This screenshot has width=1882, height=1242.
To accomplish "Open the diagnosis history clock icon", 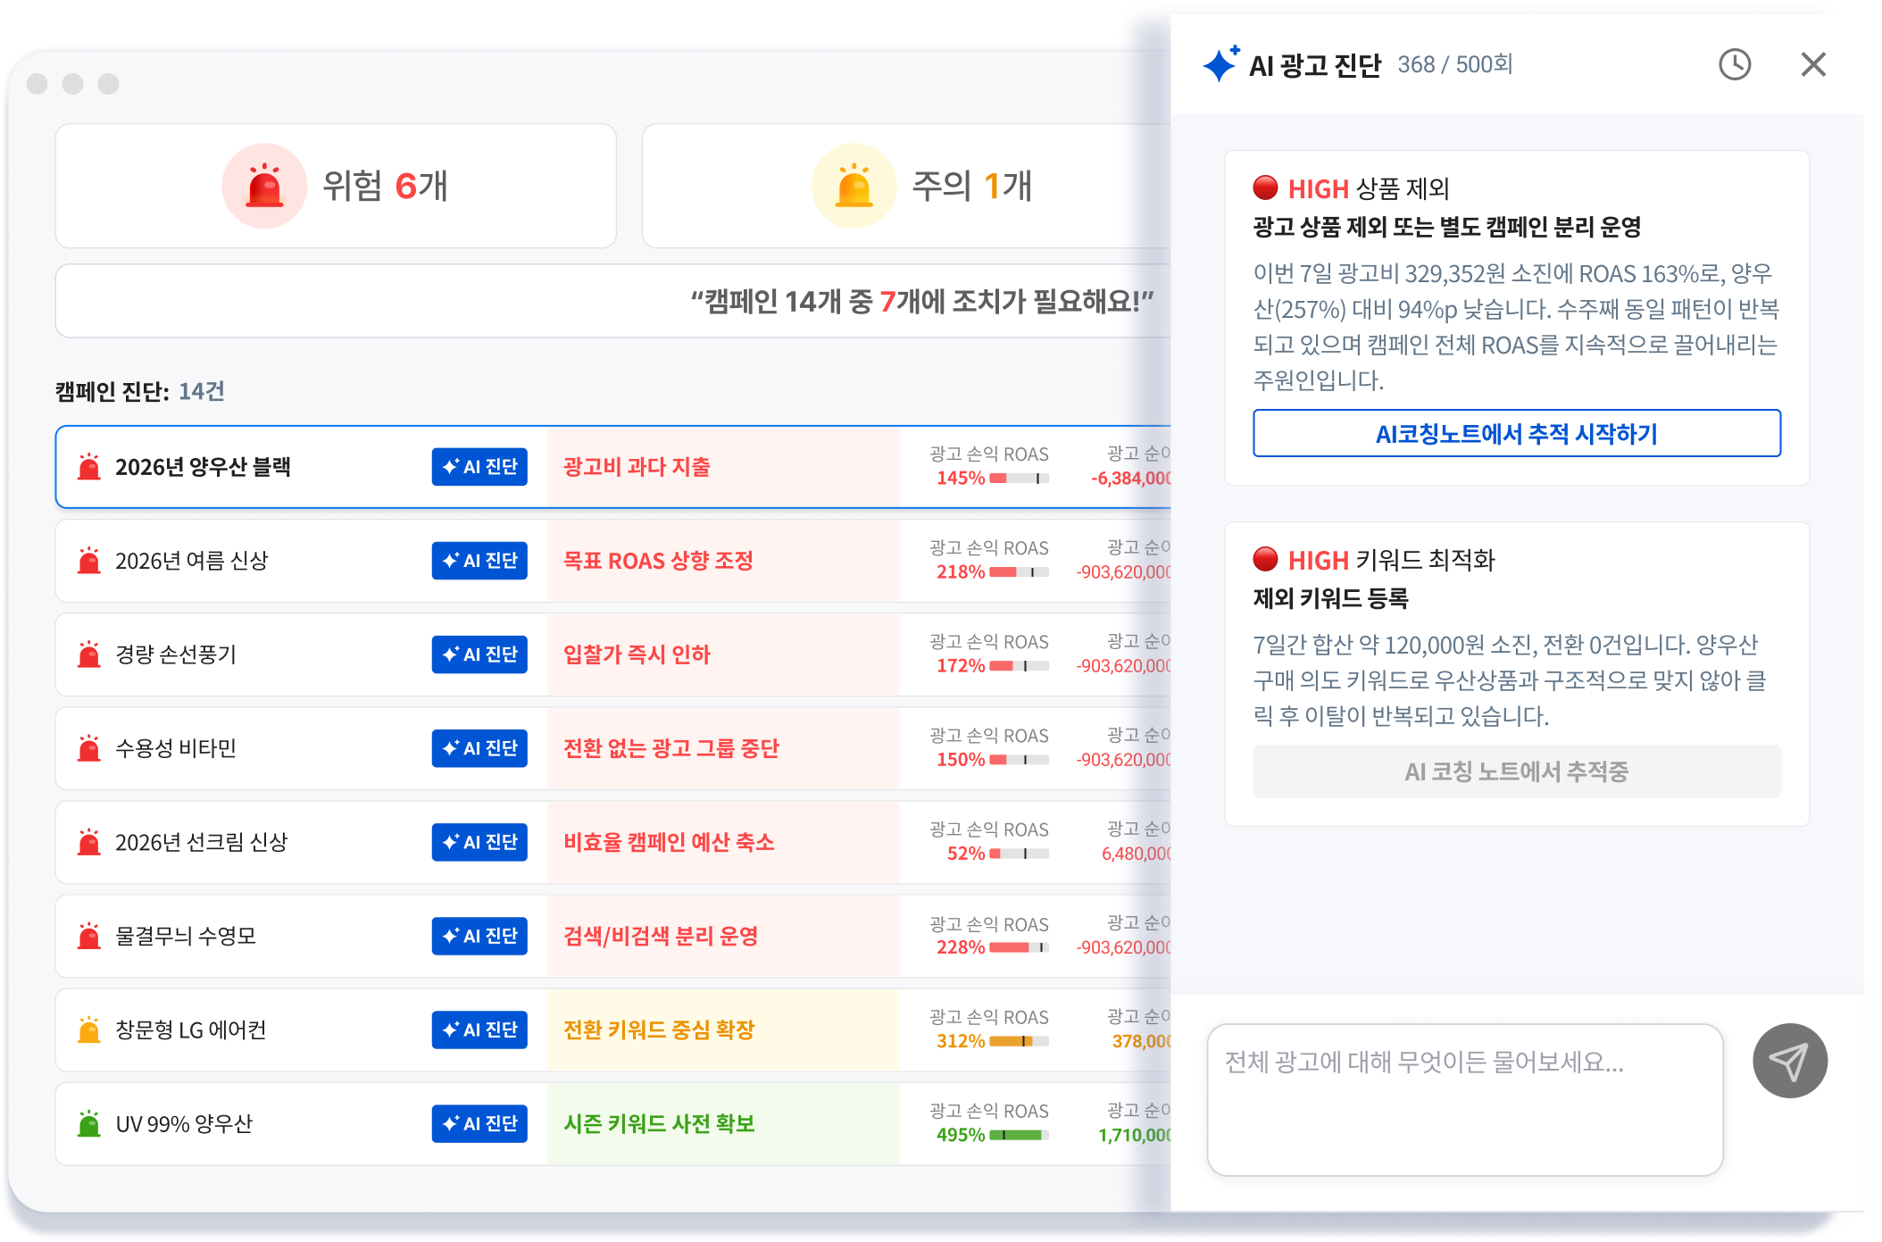I will click(1734, 64).
